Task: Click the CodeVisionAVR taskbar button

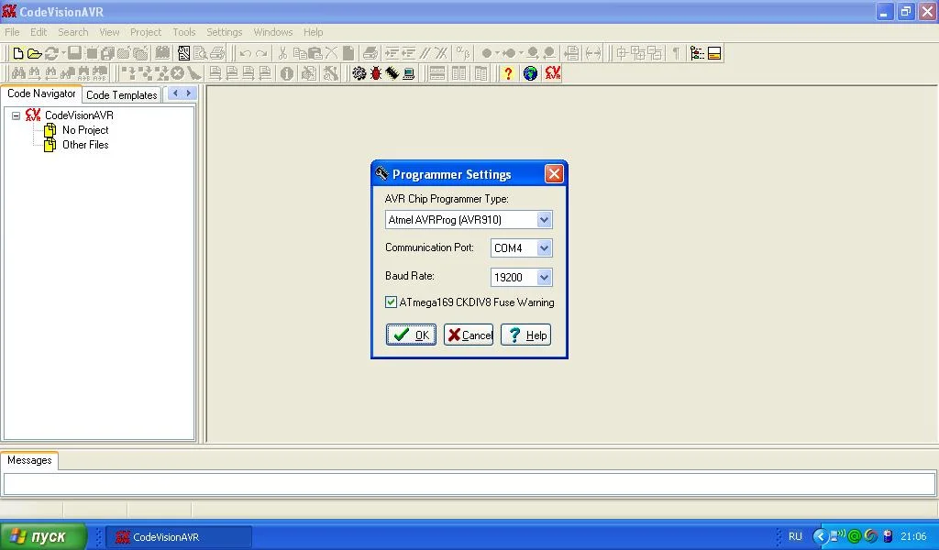Action: [x=179, y=537]
